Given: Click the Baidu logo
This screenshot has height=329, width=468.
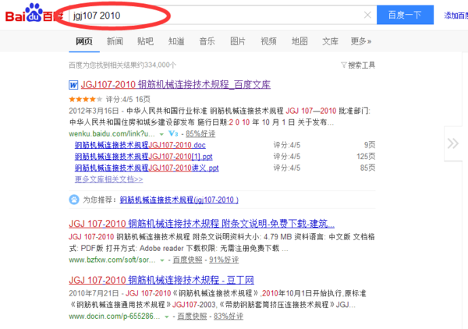Looking at the screenshot, I should tap(34, 14).
